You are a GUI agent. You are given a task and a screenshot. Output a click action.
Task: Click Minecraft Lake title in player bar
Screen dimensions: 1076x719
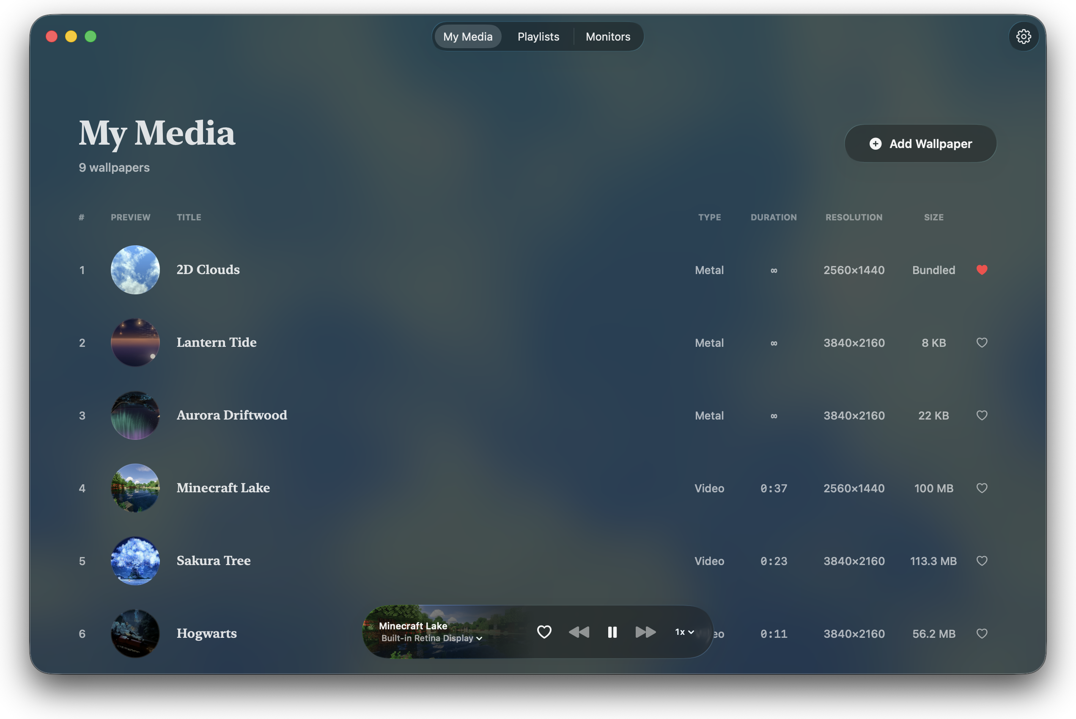click(413, 626)
